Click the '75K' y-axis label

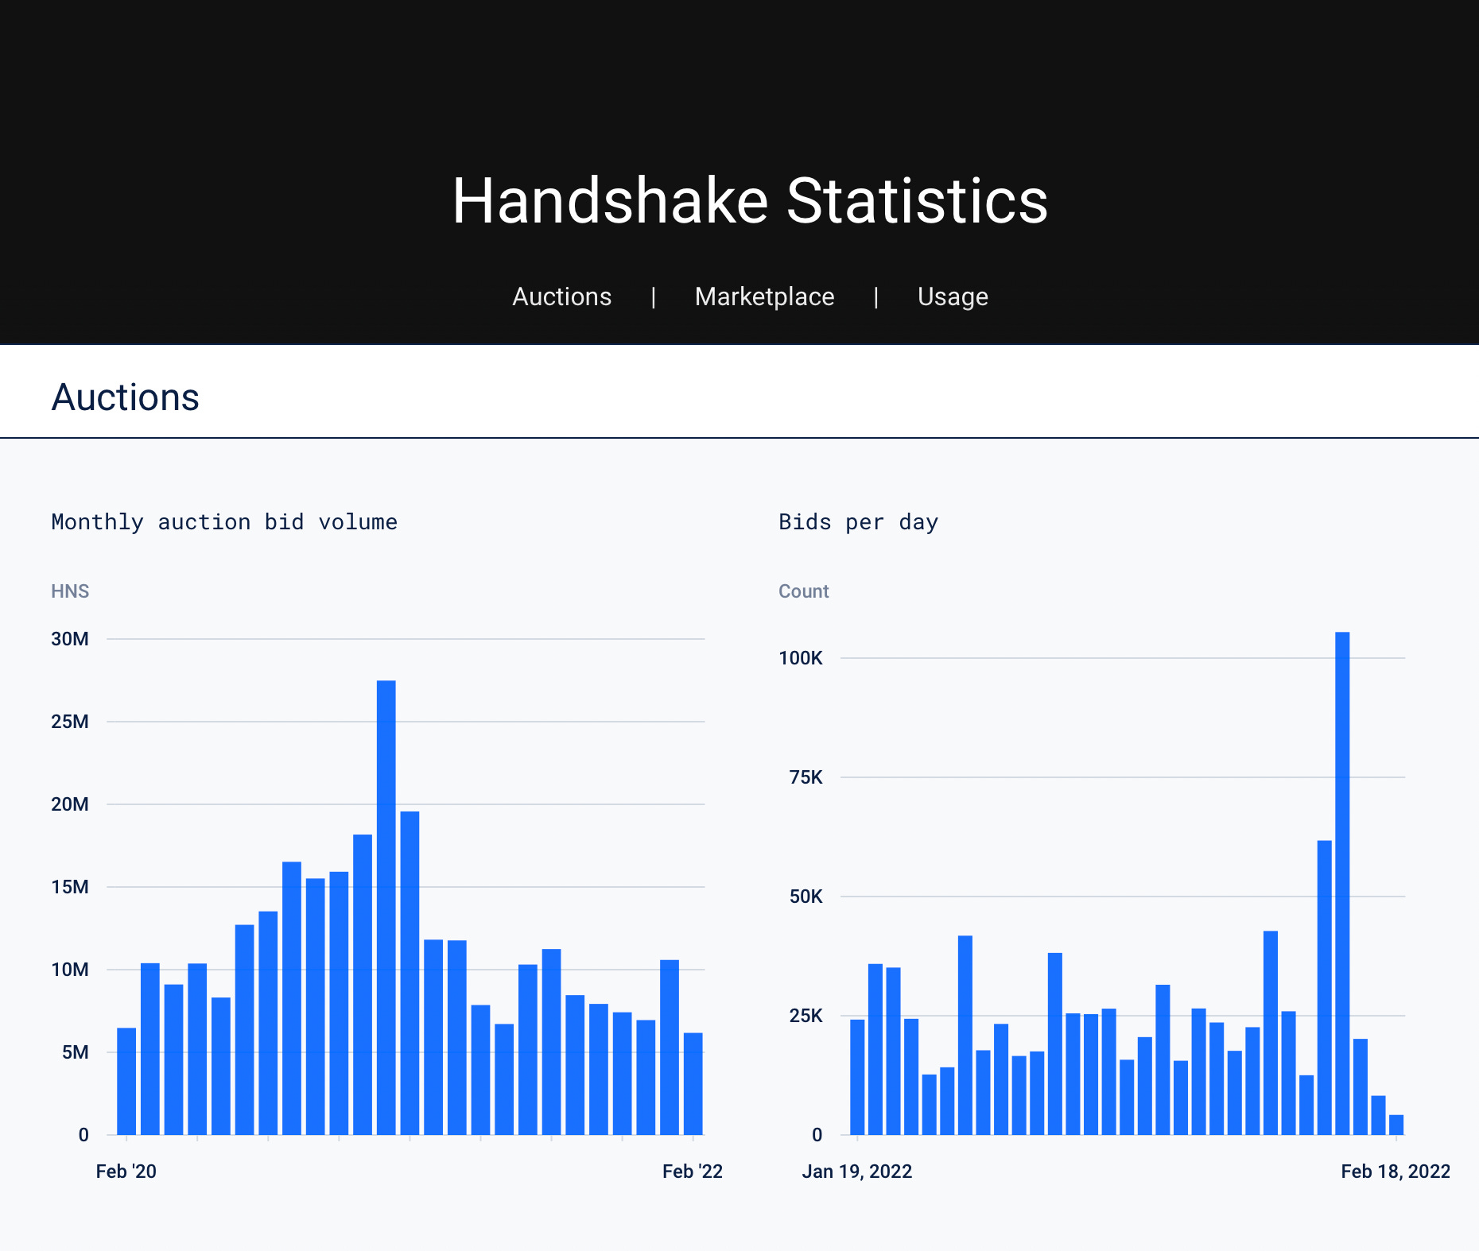coord(806,777)
